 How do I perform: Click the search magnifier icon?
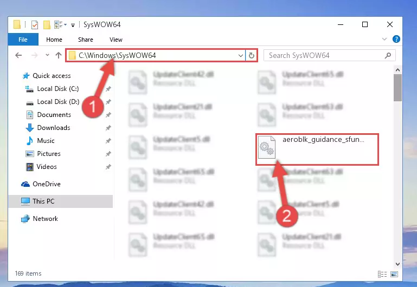[388, 55]
